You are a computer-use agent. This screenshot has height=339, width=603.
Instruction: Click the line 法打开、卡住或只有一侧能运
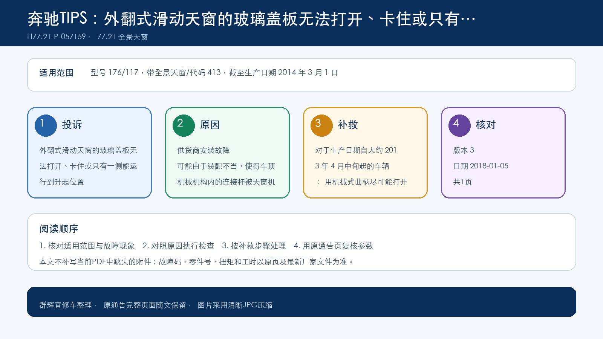click(x=88, y=166)
